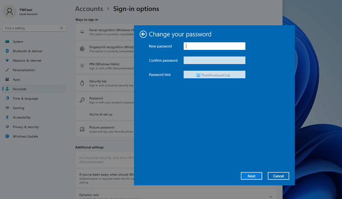Focus the New password field
The width and height of the screenshot is (342, 199).
coord(214,46)
